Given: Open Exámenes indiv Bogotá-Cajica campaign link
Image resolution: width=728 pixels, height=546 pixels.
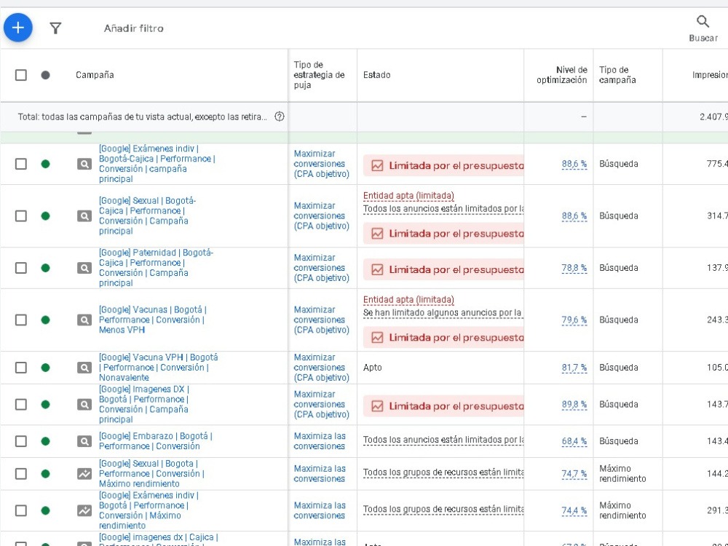Looking at the screenshot, I should [157, 164].
